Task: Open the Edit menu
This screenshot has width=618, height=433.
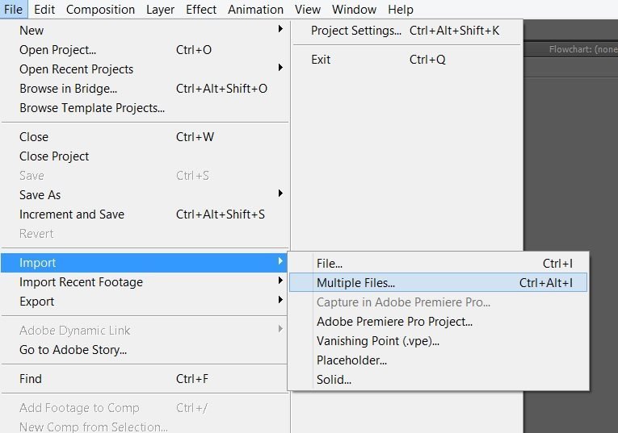Action: (x=44, y=10)
